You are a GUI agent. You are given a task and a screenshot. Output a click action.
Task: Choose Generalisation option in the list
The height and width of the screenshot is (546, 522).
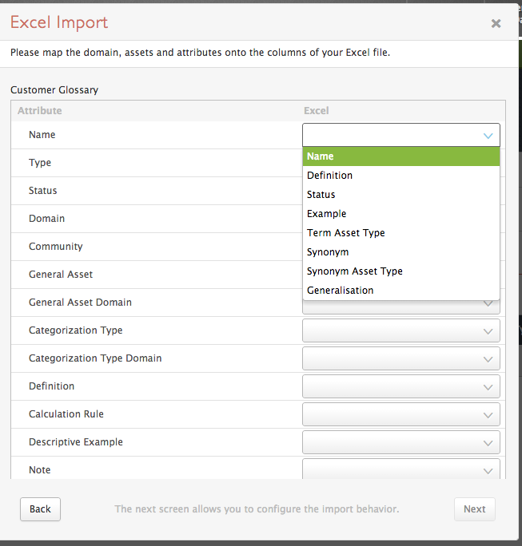(401, 291)
